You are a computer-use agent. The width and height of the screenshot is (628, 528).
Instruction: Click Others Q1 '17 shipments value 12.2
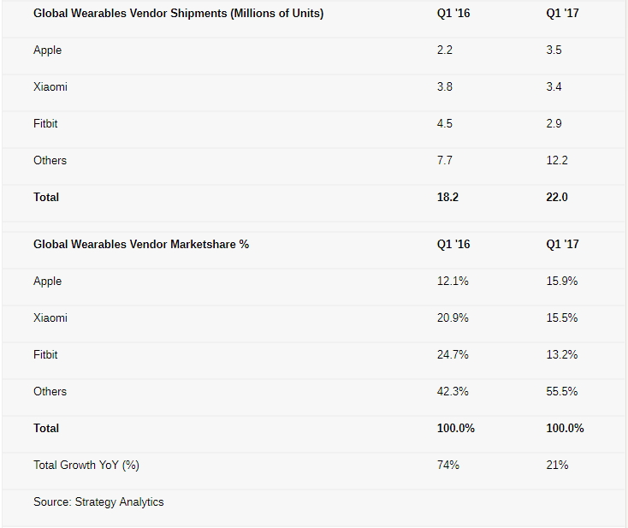pos(557,161)
